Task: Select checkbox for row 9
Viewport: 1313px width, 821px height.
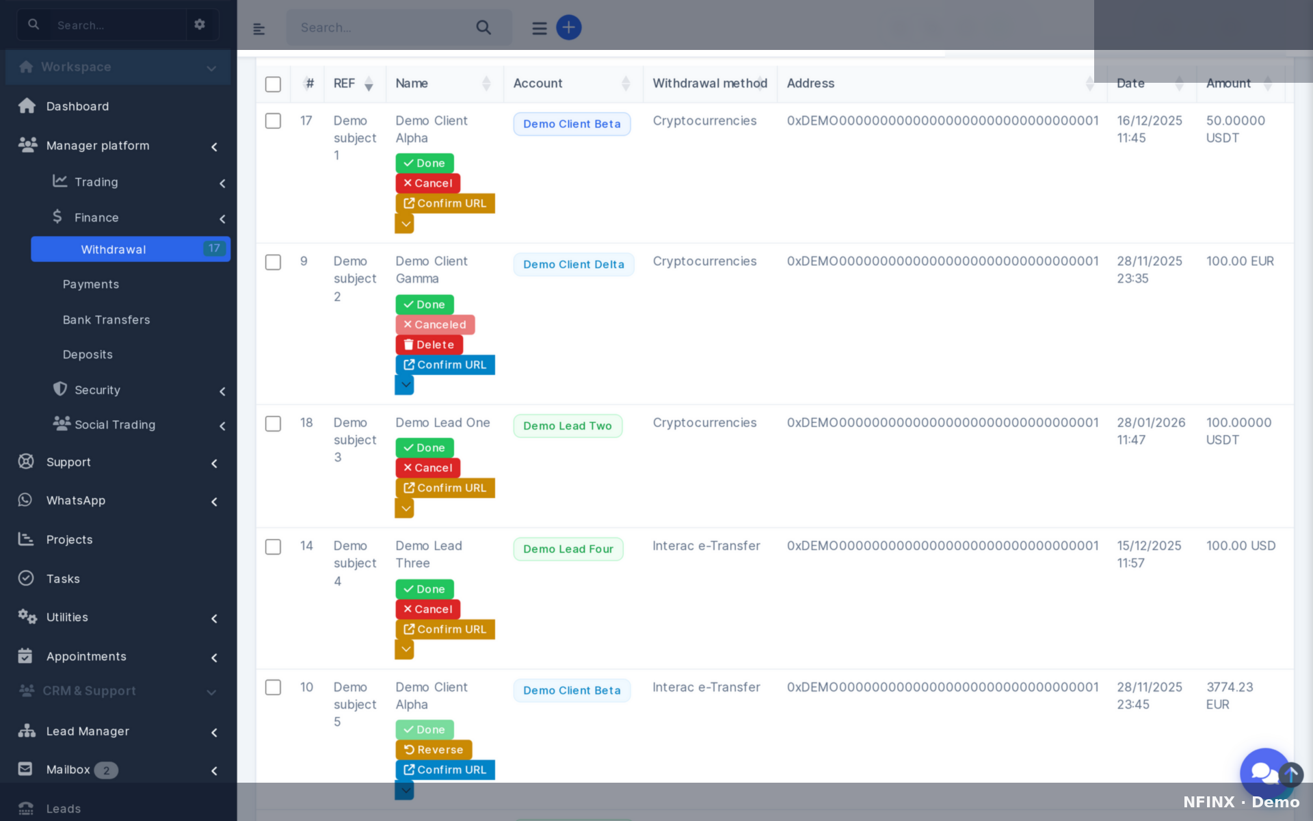Action: tap(273, 263)
